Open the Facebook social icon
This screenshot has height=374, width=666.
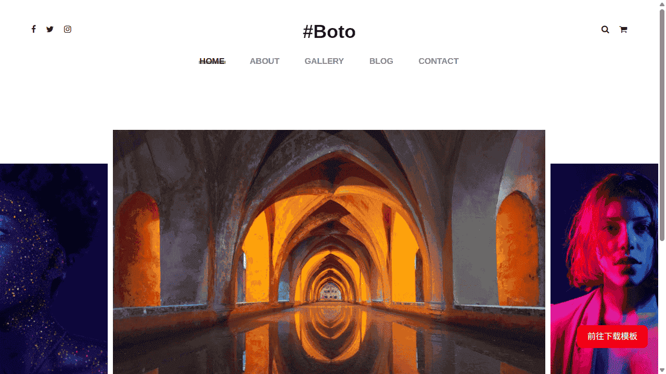[x=33, y=29]
